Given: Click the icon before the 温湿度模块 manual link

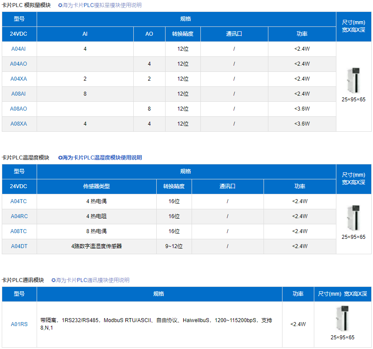Looking at the screenshot, I should [60, 158].
